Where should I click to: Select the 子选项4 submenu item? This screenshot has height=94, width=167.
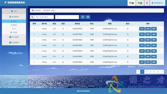14,32
